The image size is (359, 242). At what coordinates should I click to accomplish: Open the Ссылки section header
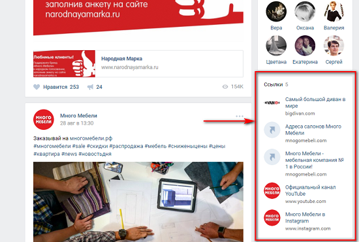pos(273,84)
